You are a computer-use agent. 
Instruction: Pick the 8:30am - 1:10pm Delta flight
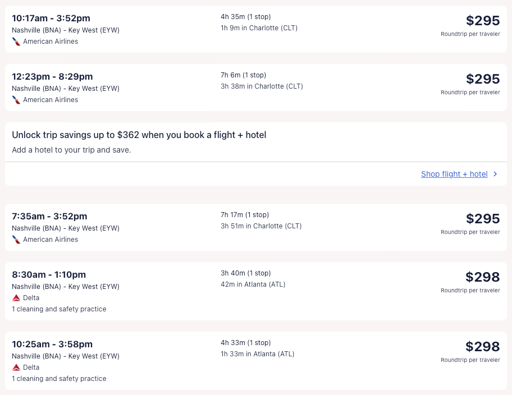point(49,275)
